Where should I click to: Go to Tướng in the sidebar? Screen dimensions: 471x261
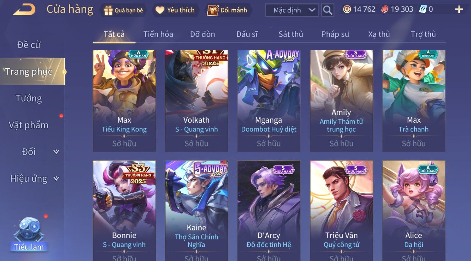[29, 99]
